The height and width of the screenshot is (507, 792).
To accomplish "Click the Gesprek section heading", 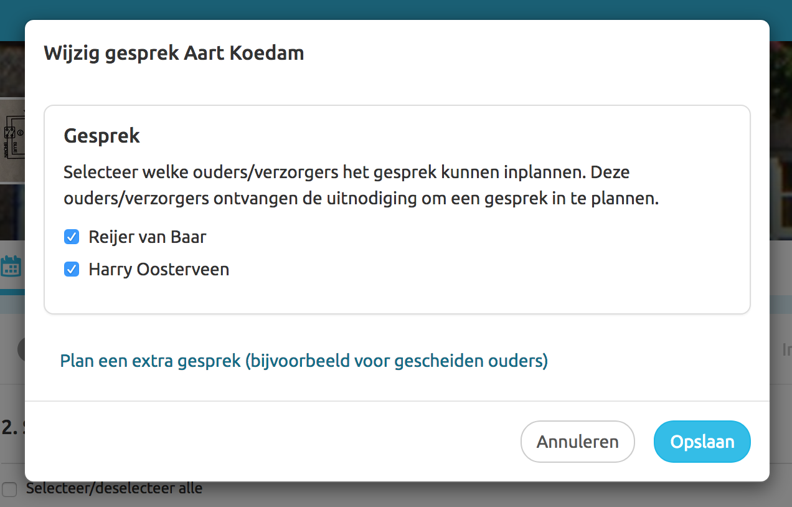I will tap(102, 136).
